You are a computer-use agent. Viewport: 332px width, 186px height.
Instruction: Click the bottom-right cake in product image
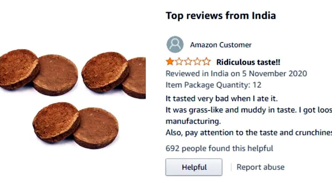[x=97, y=127]
